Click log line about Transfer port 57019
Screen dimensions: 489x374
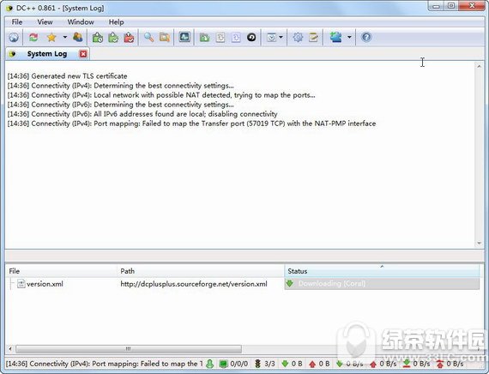click(191, 124)
